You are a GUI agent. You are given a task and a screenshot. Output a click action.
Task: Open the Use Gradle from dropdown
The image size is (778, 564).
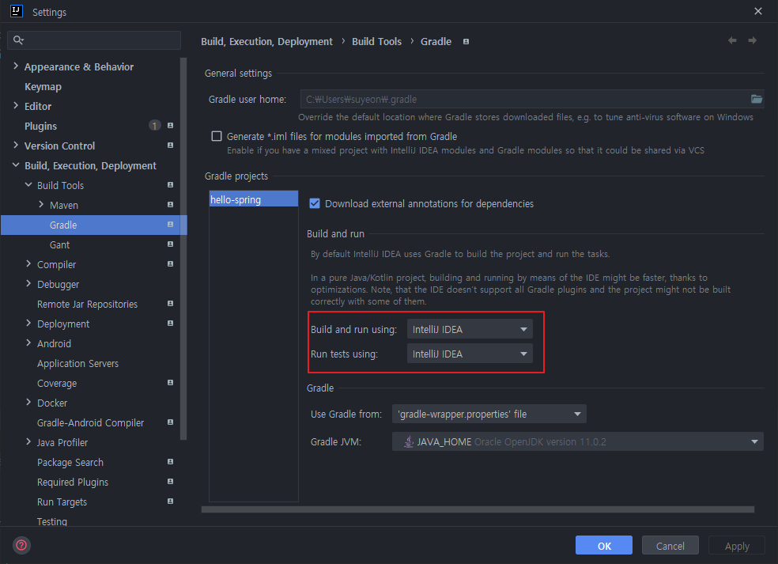[x=489, y=414]
